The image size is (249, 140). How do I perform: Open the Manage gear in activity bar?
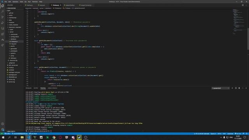pyautogui.click(x=3, y=129)
